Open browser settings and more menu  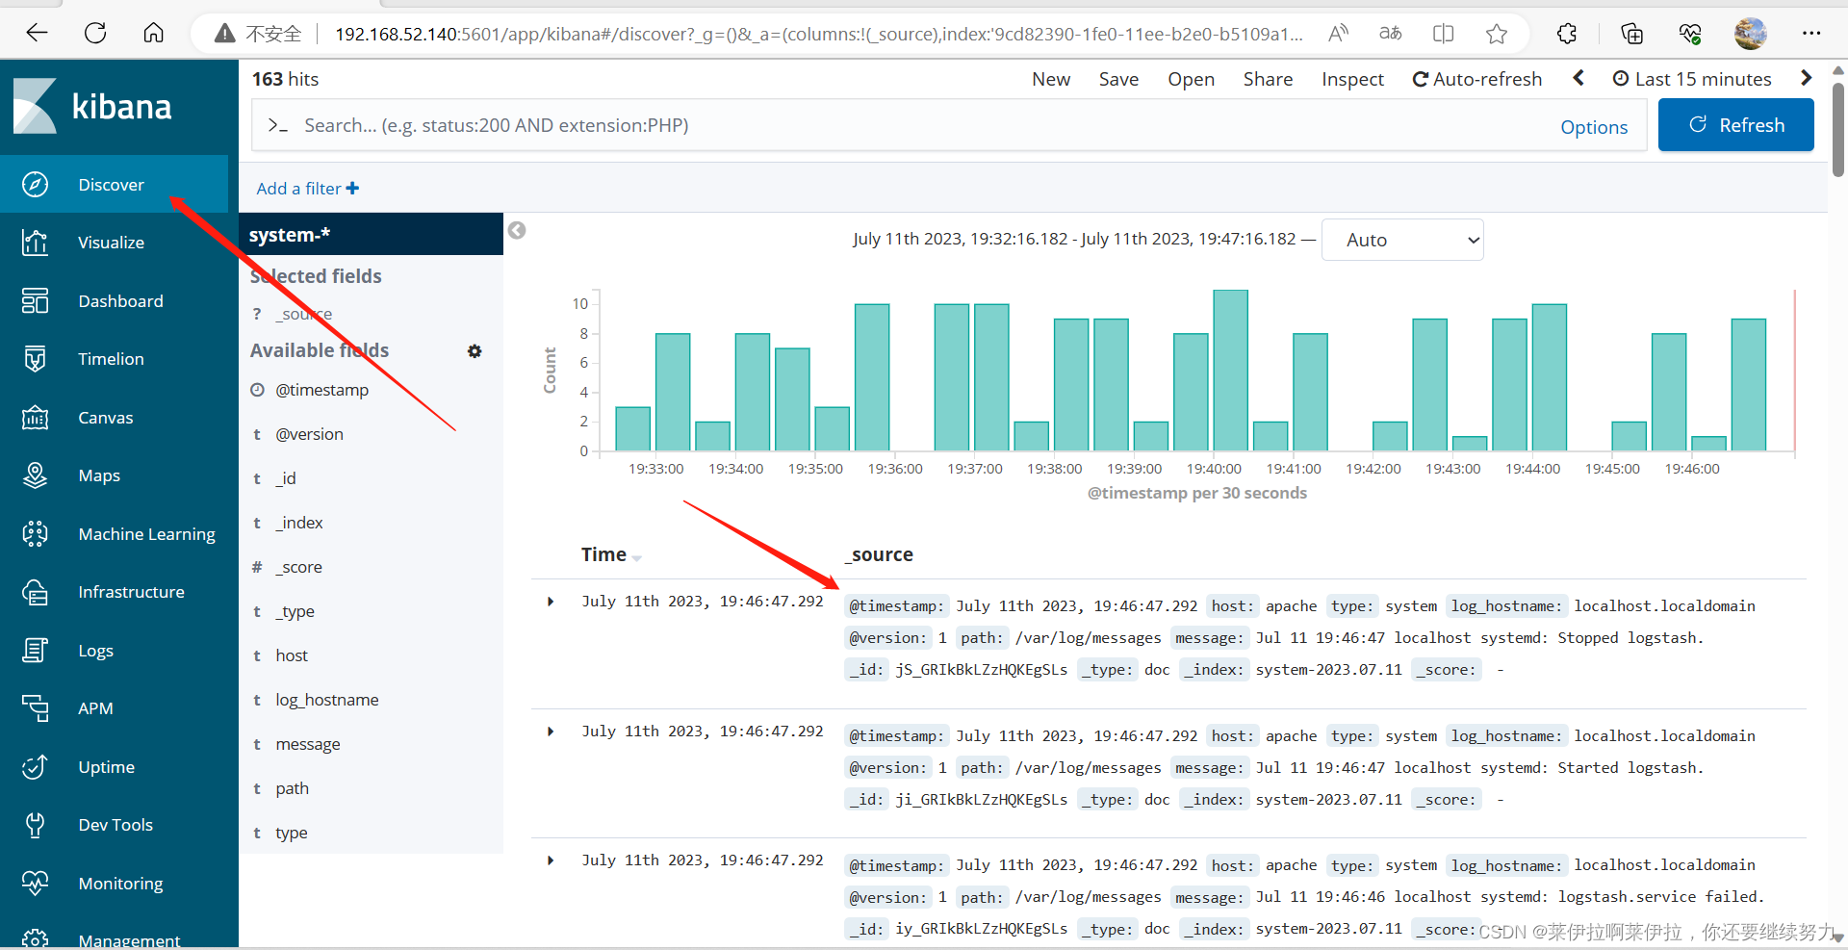click(1811, 34)
